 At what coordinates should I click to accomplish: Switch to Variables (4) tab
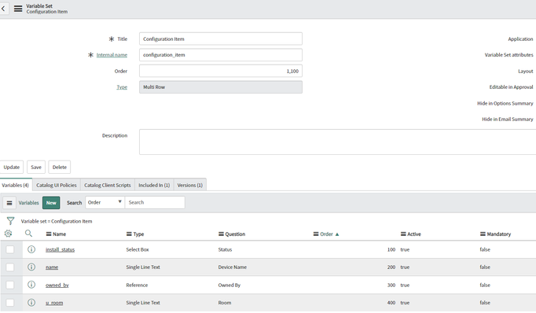click(x=16, y=185)
